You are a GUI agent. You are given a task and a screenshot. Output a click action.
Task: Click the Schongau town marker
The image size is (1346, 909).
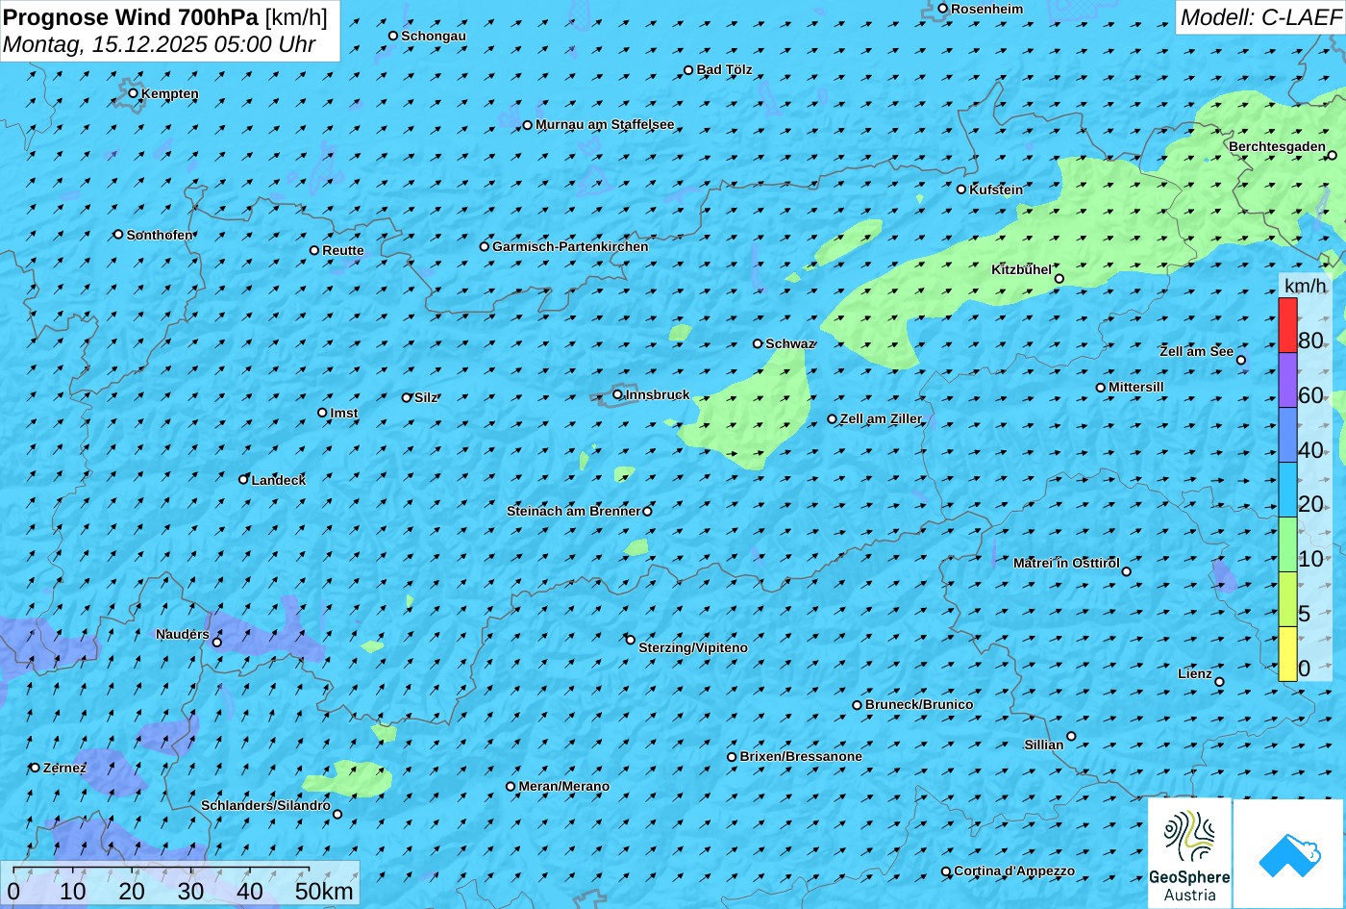(x=393, y=36)
